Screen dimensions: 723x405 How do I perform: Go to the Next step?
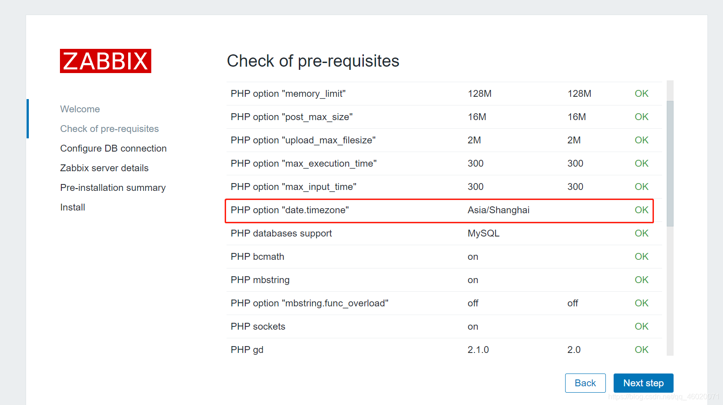[x=643, y=383]
